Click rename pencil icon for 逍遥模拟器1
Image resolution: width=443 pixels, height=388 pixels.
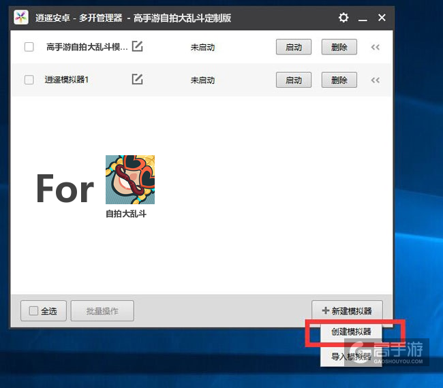tap(137, 80)
